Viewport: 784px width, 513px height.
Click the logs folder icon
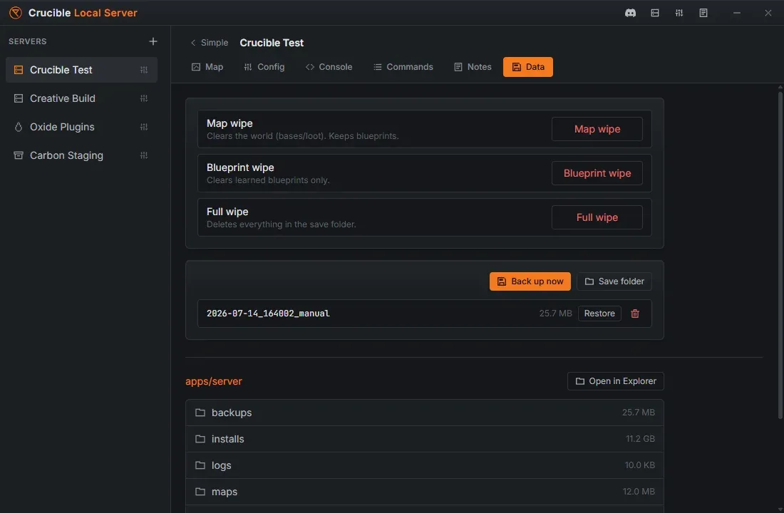point(200,465)
